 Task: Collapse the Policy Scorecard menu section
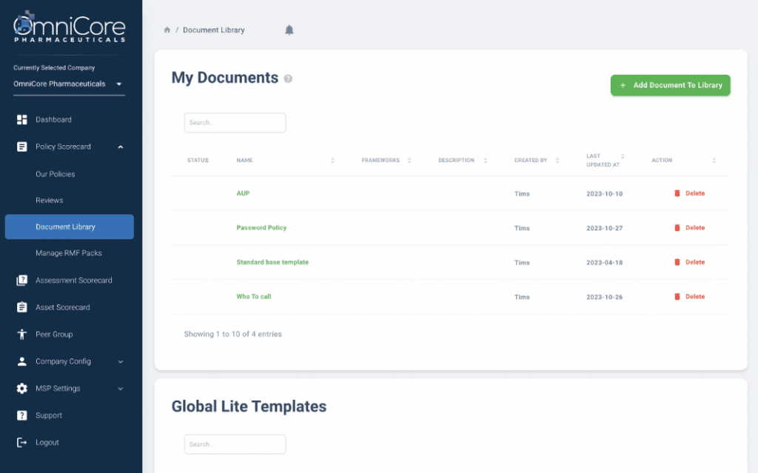[x=120, y=147]
